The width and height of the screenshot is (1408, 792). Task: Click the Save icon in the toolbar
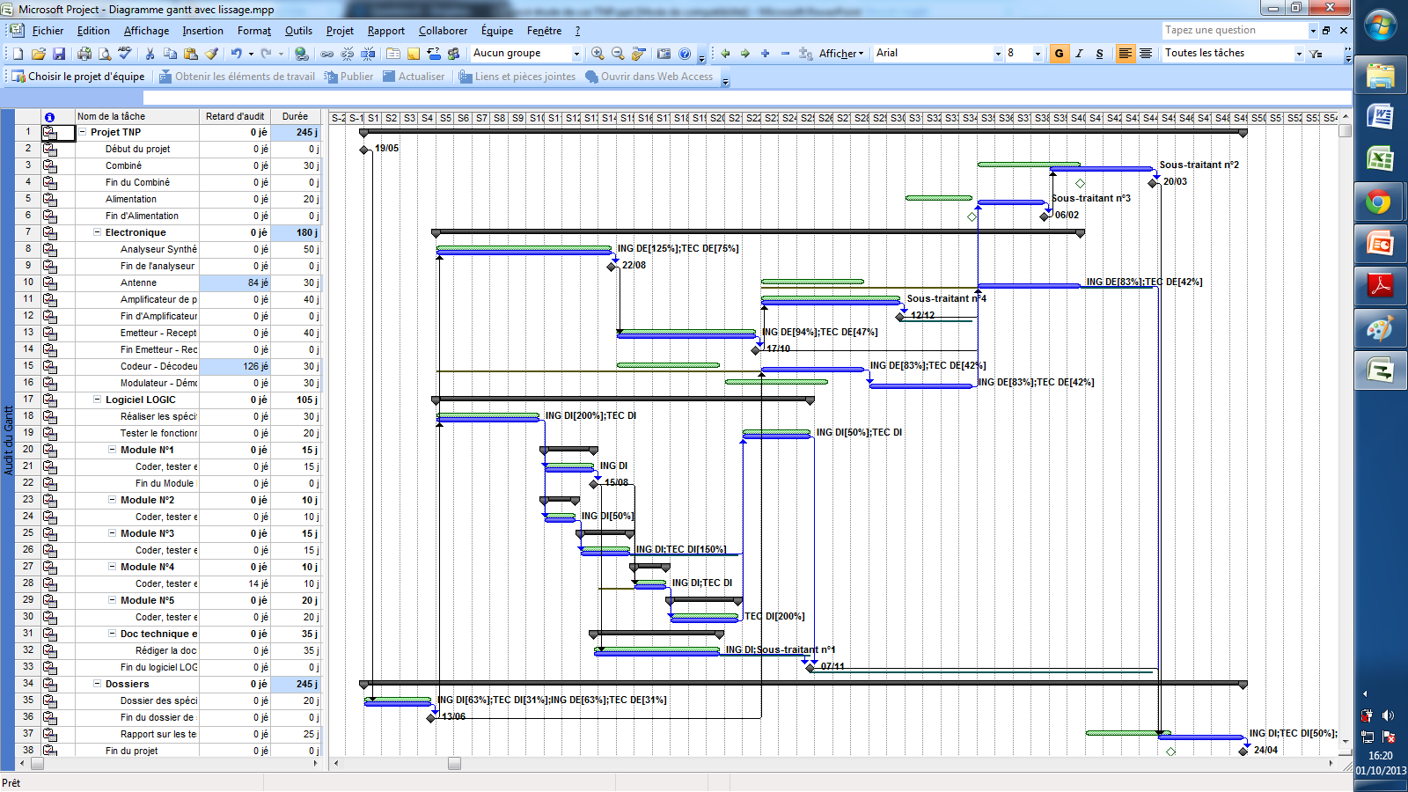point(59,54)
